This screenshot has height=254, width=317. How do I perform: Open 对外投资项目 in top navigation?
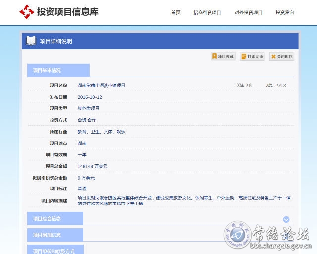248,12
